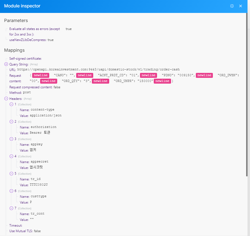This screenshot has height=236, width=250.
Task: Collapse header item 5 tr_id collection
Action: (12, 174)
